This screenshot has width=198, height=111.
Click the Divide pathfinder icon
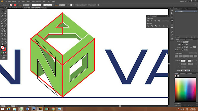pos(148,26)
